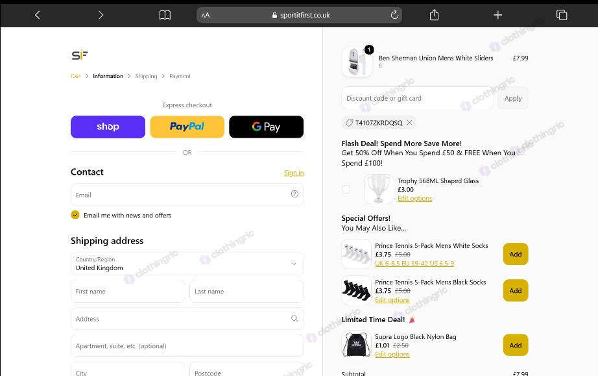Click the padlock icon in the address bar
The image size is (598, 376).
coord(274,15)
